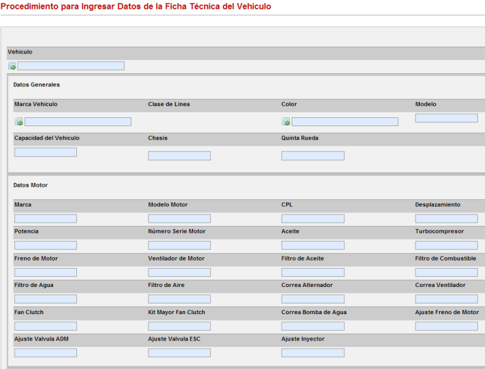Click the Capacidad del Vehículo field
The image size is (485, 369).
pyautogui.click(x=45, y=152)
